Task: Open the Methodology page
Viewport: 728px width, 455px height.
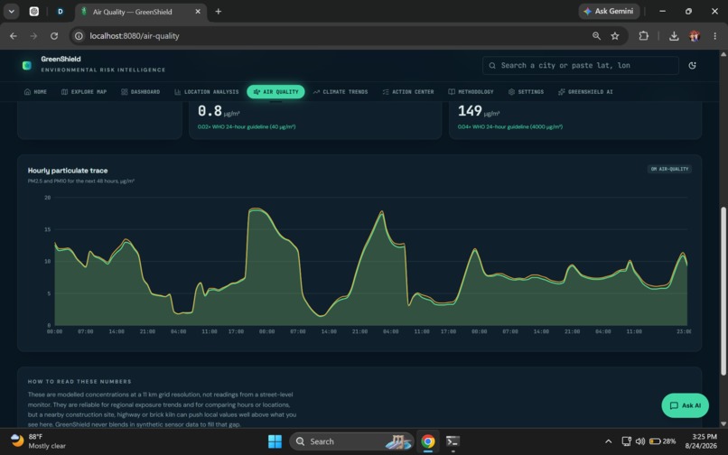Action: point(471,92)
